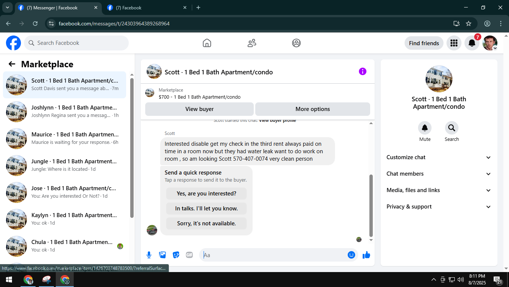Viewport: 509px width, 287px height.
Task: Click the taskbar clock showing 8:11 PM
Action: coord(477,280)
